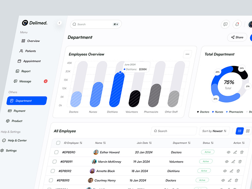252x189 pixels.
Task: Sort by Action column
Action: (239, 143)
